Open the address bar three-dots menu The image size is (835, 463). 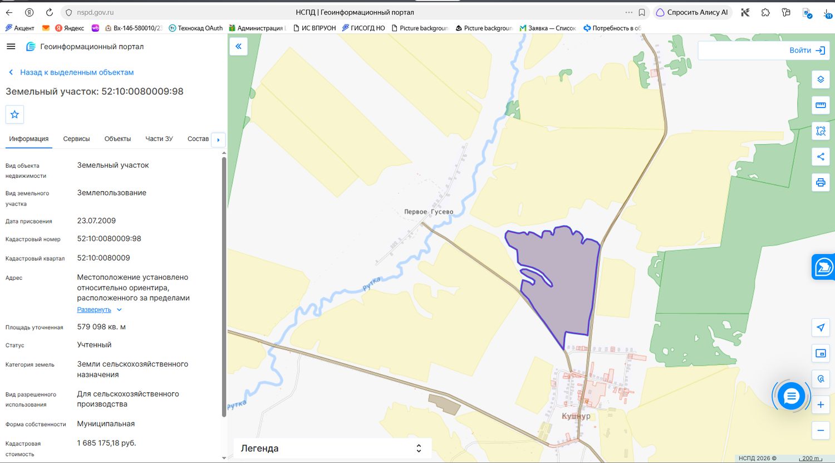pyautogui.click(x=629, y=12)
